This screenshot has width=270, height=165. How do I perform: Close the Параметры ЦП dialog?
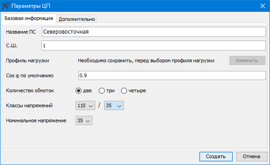click(263, 6)
